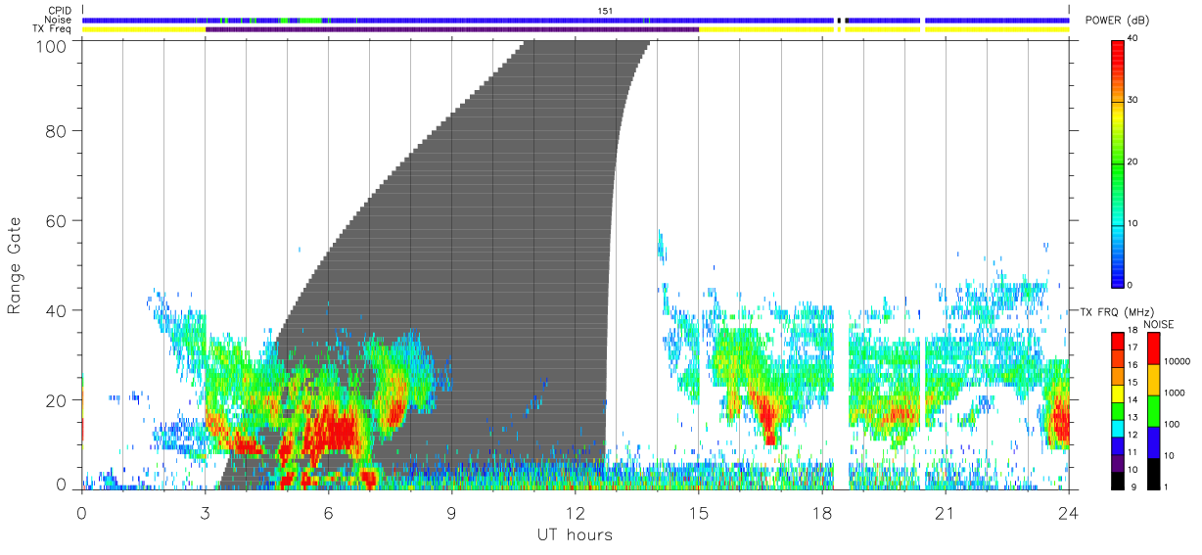Click the purple segment of TX Freq bar

pos(452,29)
